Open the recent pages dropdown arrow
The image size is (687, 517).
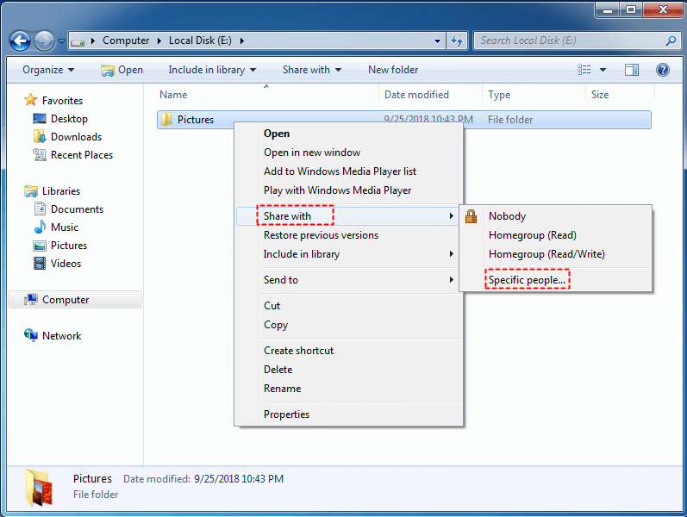tap(62, 41)
